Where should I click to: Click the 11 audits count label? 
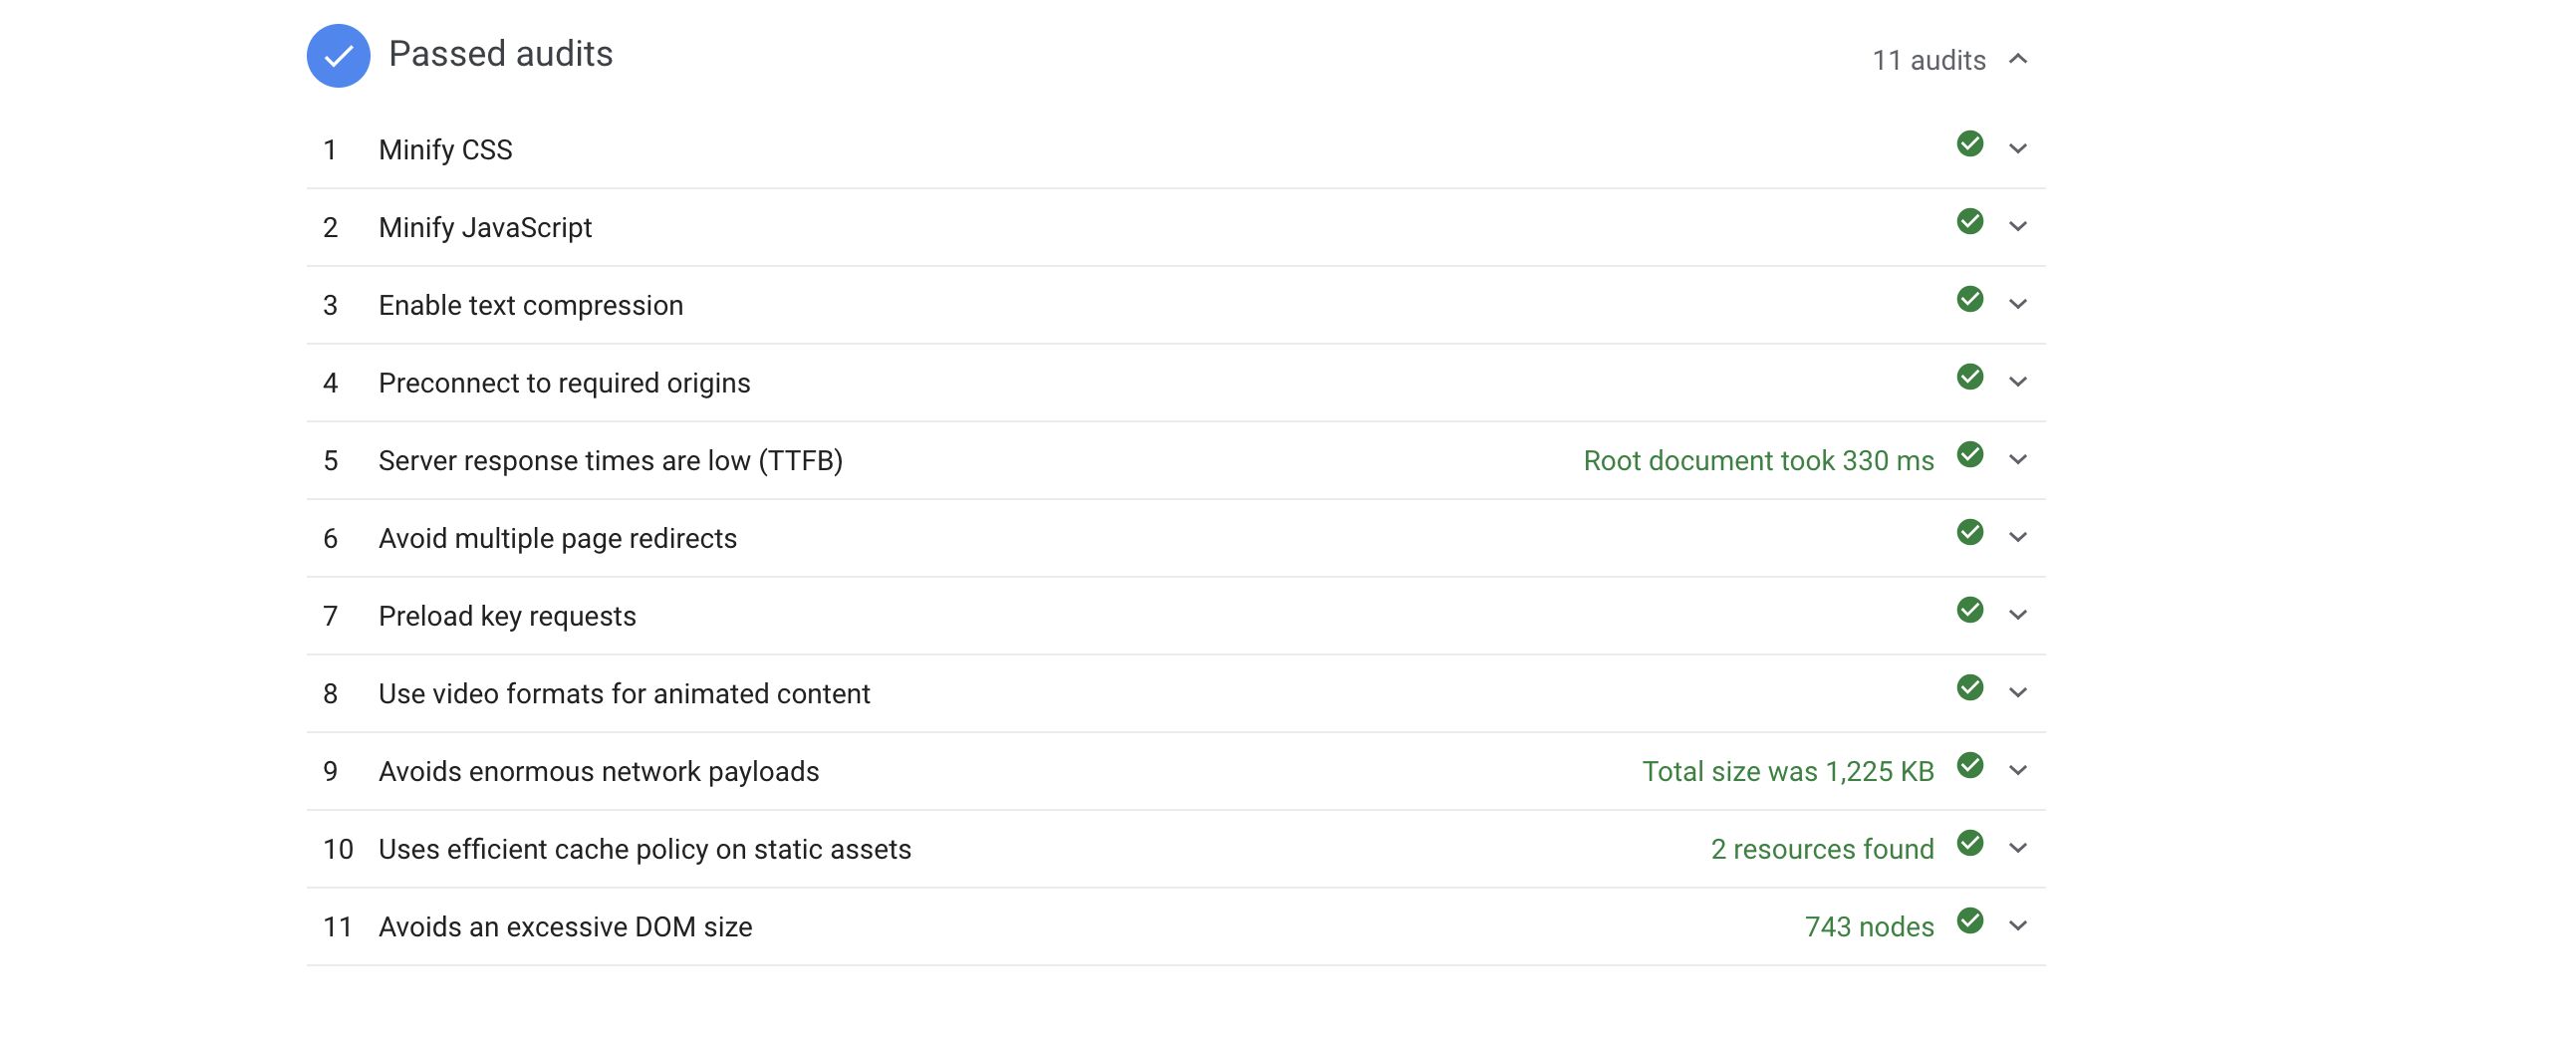[1928, 61]
